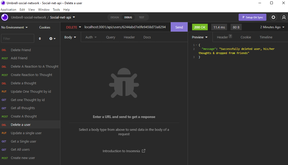Open the account profile icon

(x=284, y=17)
